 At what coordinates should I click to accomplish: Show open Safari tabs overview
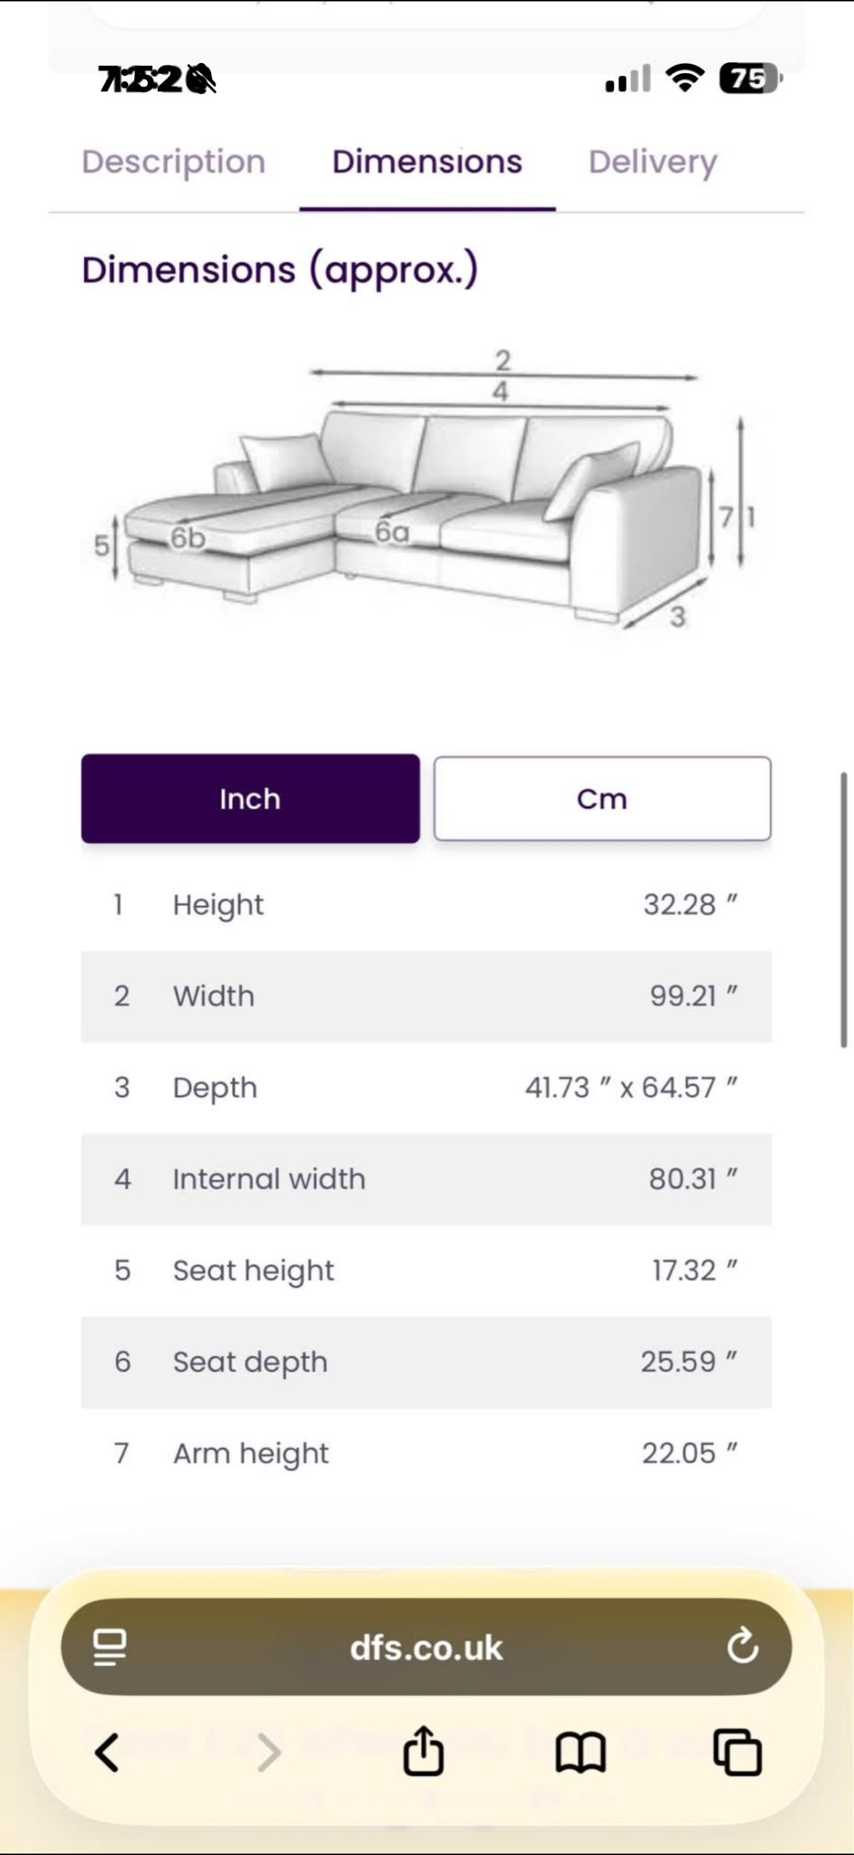737,1753
